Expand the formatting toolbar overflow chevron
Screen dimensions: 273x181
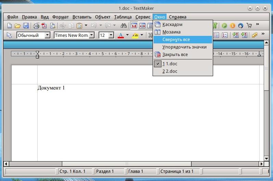263,33
